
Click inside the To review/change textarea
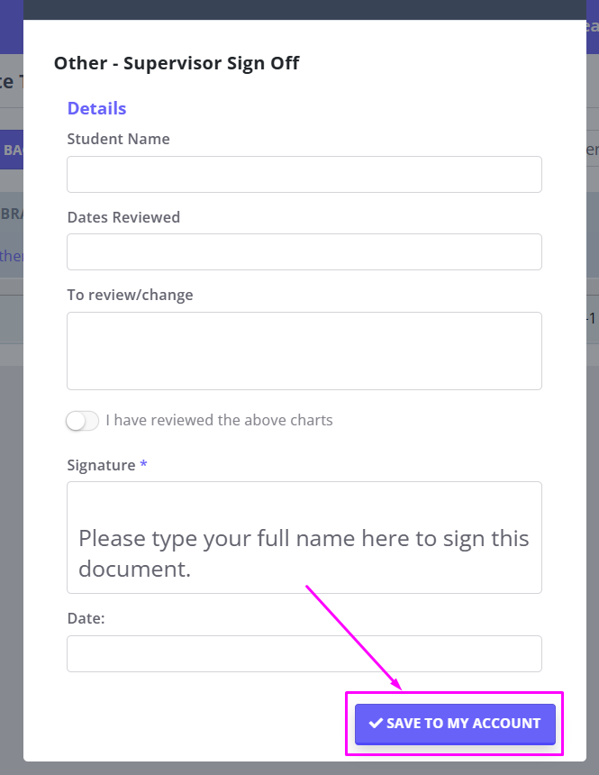tap(304, 351)
